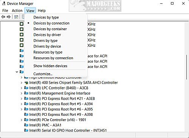Select Intel(R) PMC - A3A1 row
189x138 pixels.
click(45, 125)
